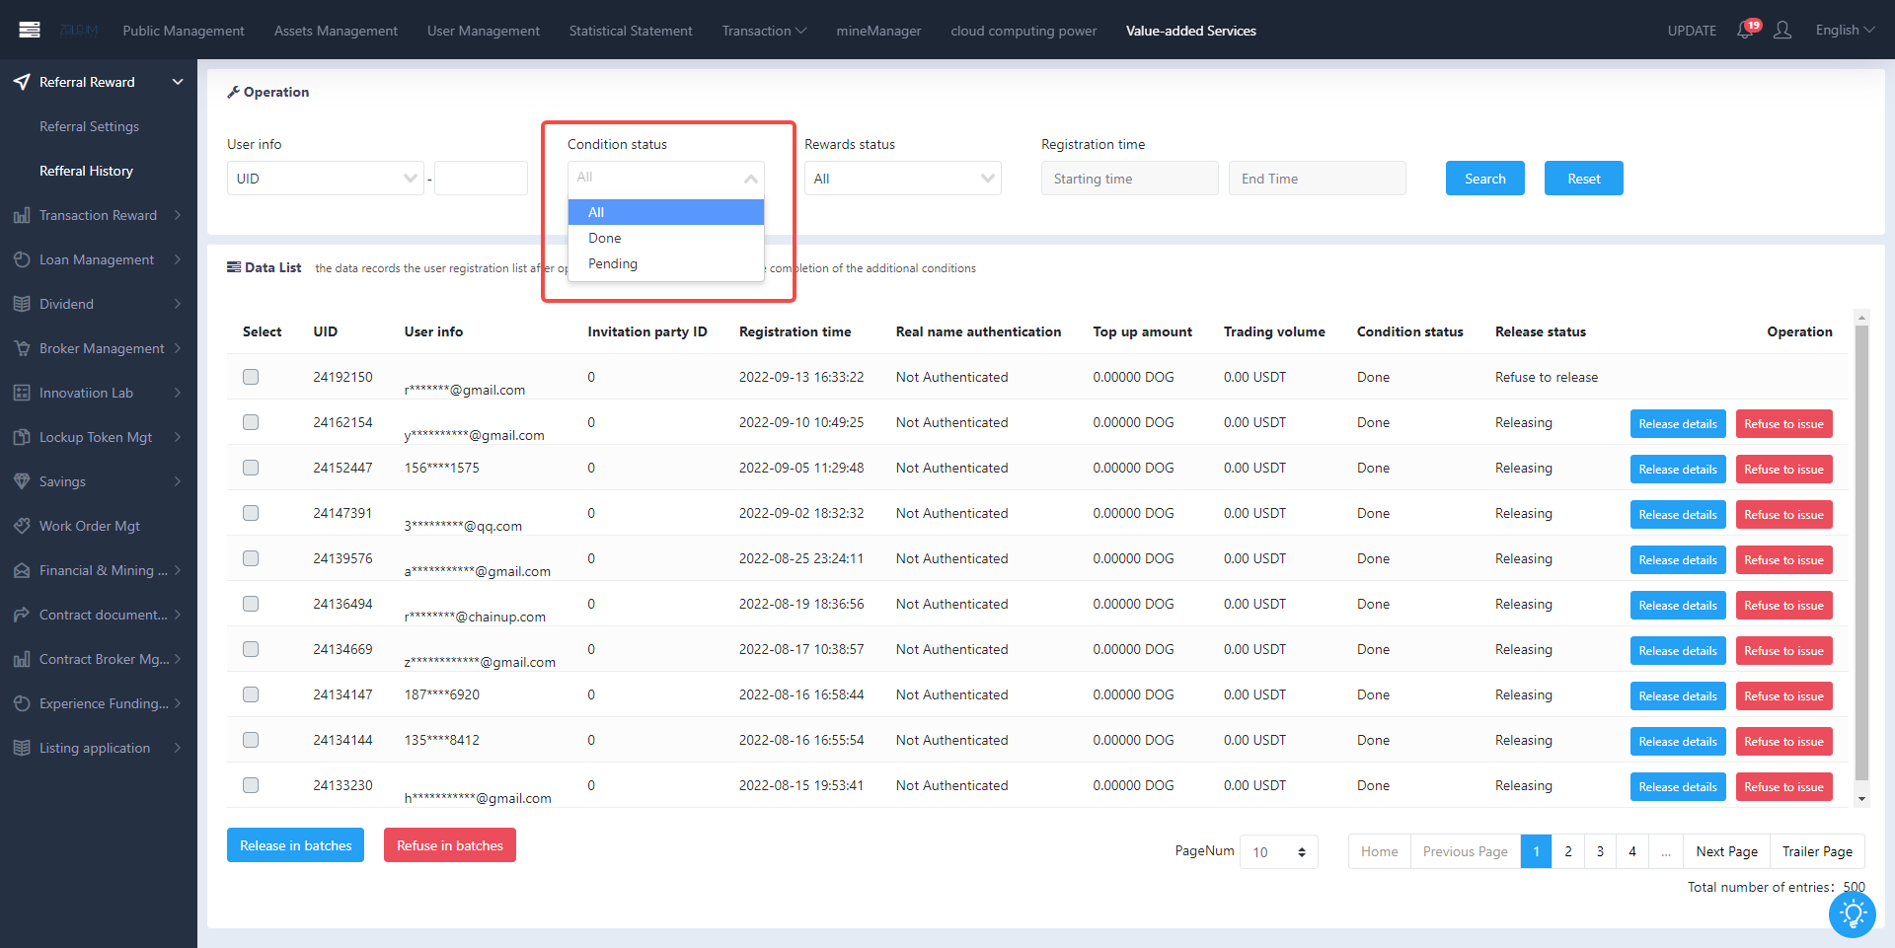The height and width of the screenshot is (948, 1895).
Task: Select checkbox for UID 24134669
Action: (x=251, y=649)
